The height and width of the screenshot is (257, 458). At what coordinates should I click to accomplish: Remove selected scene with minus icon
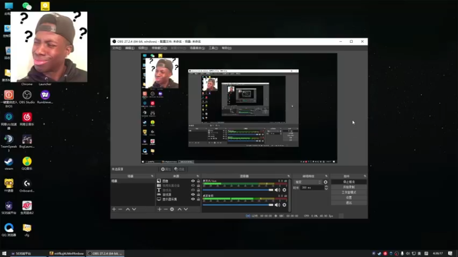point(120,209)
